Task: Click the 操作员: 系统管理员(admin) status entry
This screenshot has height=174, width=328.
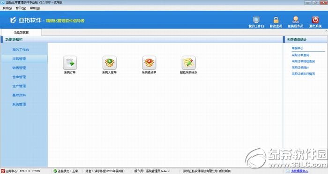Action: 152,171
